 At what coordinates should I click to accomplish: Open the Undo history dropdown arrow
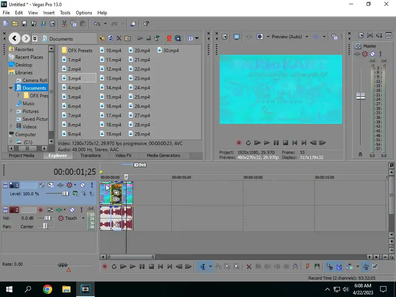105,24
